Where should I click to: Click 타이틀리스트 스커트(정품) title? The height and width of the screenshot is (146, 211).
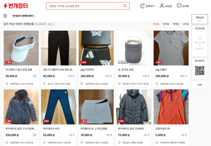click(x=94, y=129)
